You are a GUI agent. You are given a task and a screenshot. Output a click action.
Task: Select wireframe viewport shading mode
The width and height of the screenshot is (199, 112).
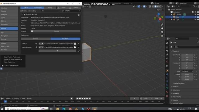click(153, 7)
